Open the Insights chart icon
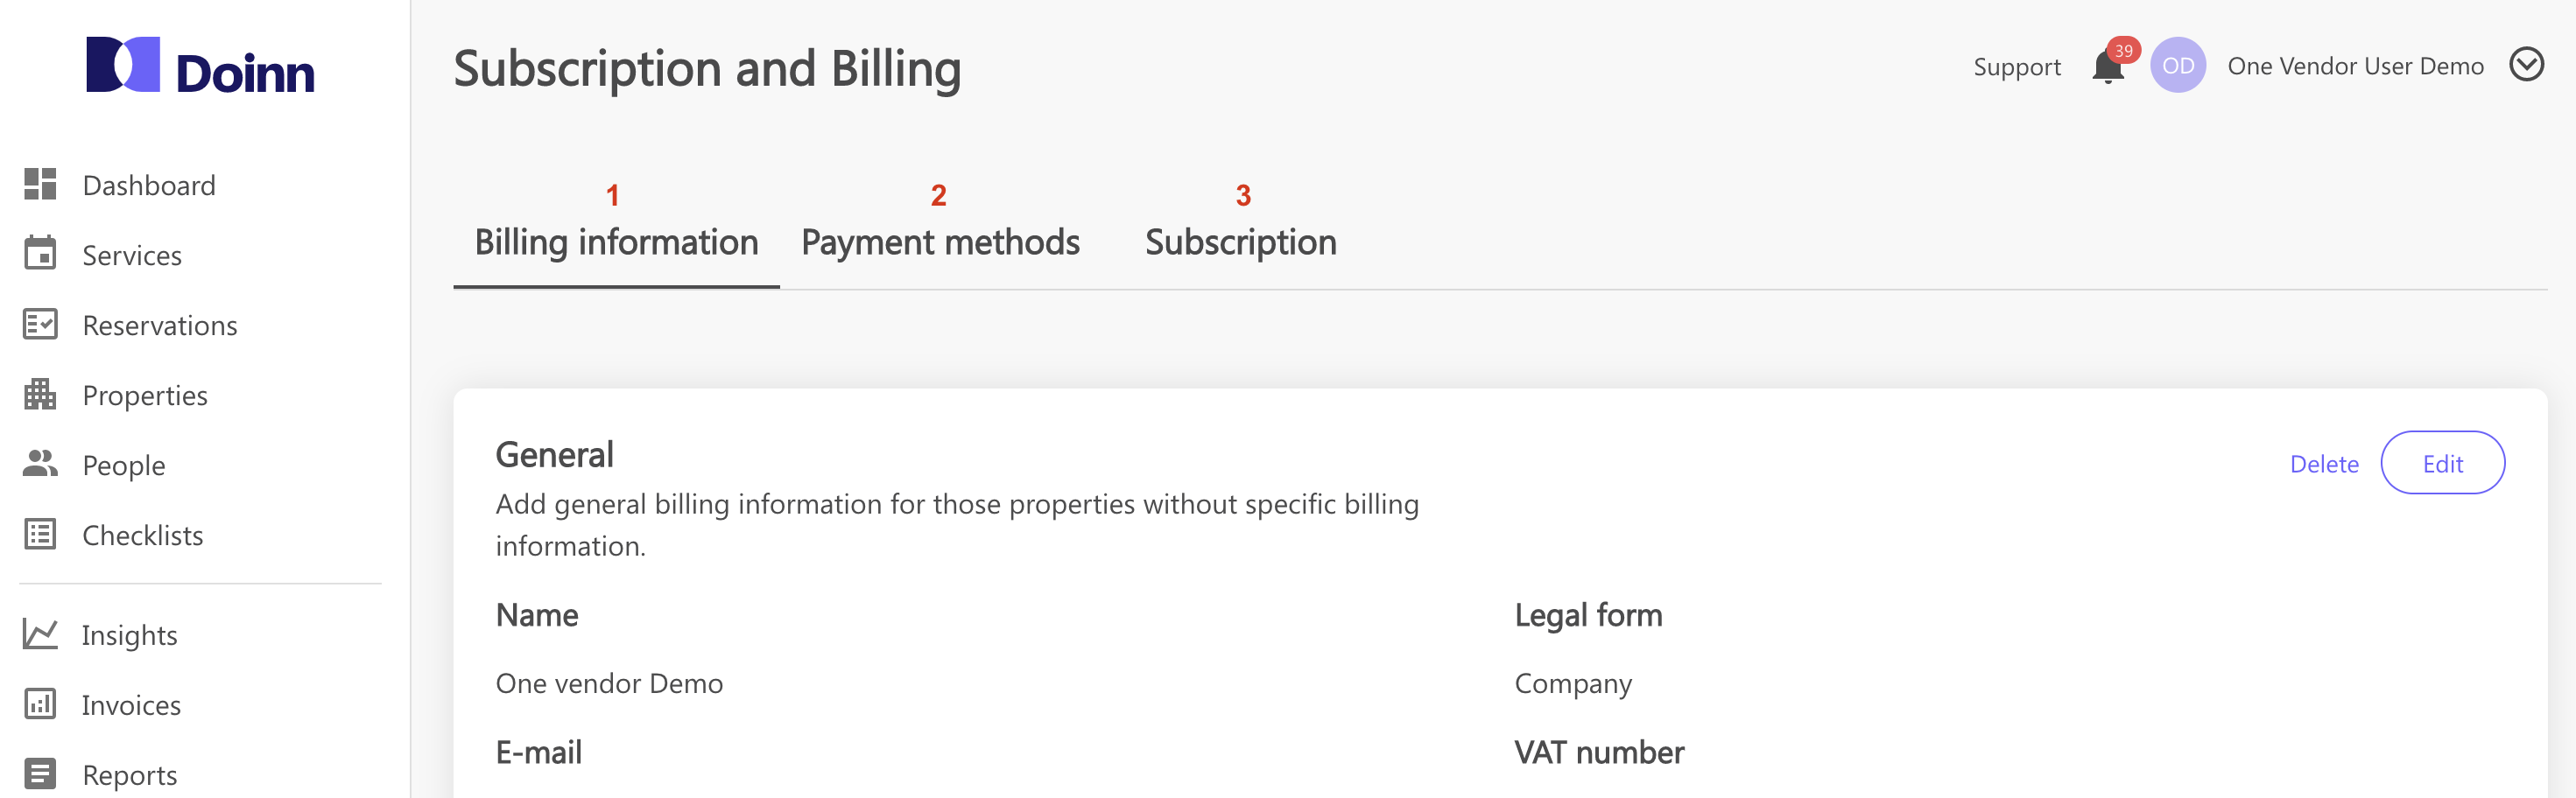Viewport: 2576px width, 798px height. pos(40,634)
